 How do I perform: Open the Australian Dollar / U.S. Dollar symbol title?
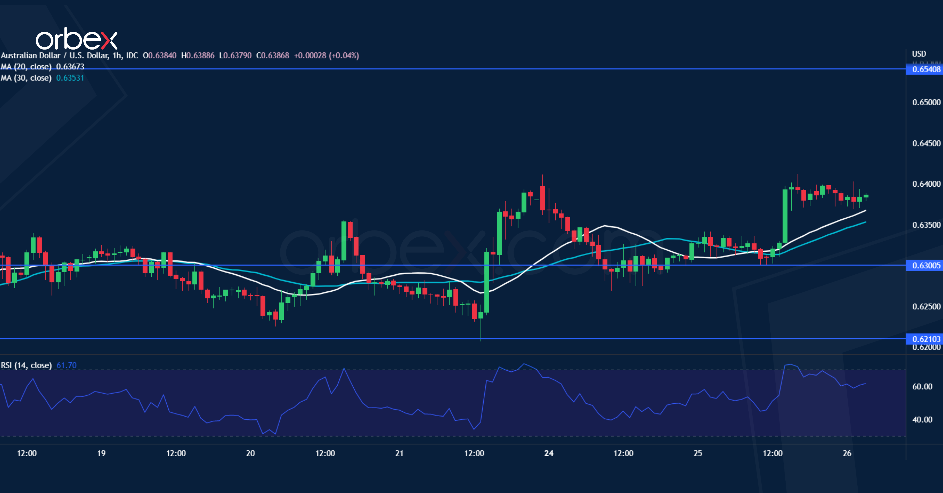[55, 55]
